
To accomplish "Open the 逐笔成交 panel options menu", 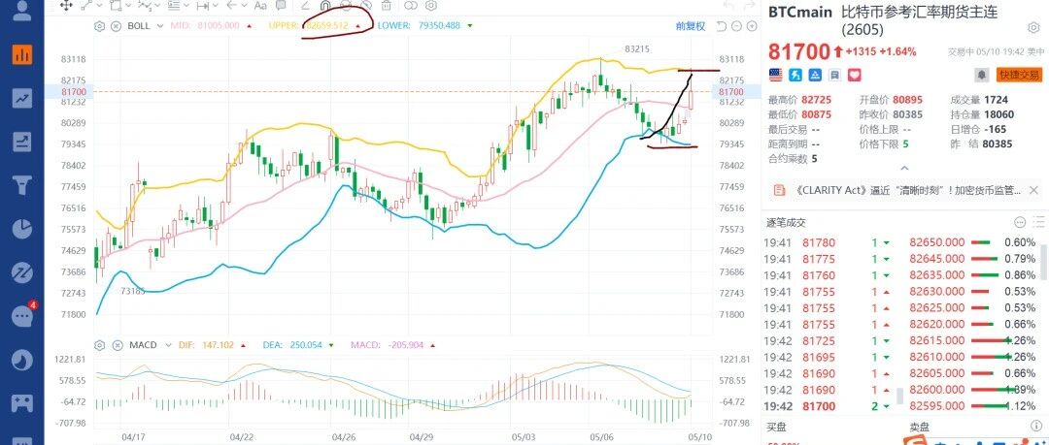I will point(1020,223).
